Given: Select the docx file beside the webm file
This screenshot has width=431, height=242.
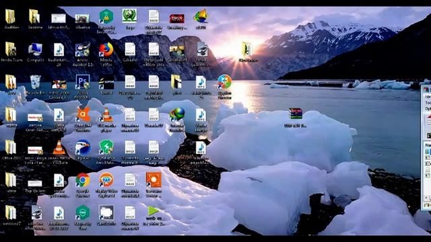Looking at the screenshot, I should coord(130,212).
